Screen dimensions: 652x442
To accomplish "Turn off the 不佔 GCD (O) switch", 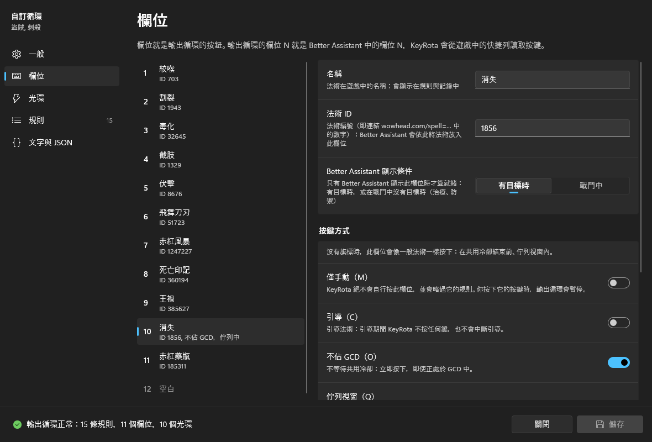I will tap(618, 362).
